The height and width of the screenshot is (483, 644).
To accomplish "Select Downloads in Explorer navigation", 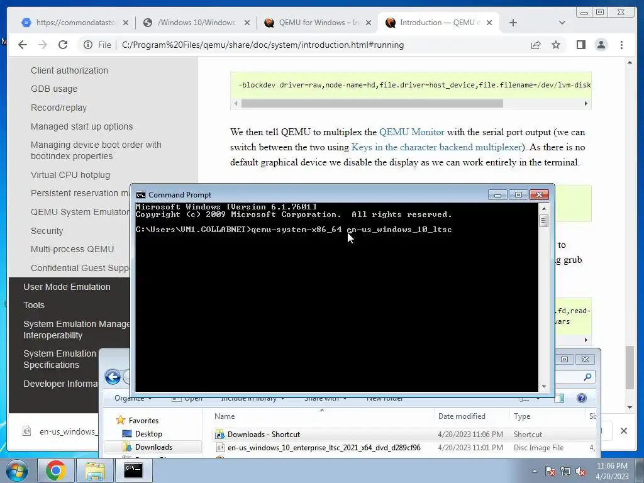I will click(x=153, y=447).
